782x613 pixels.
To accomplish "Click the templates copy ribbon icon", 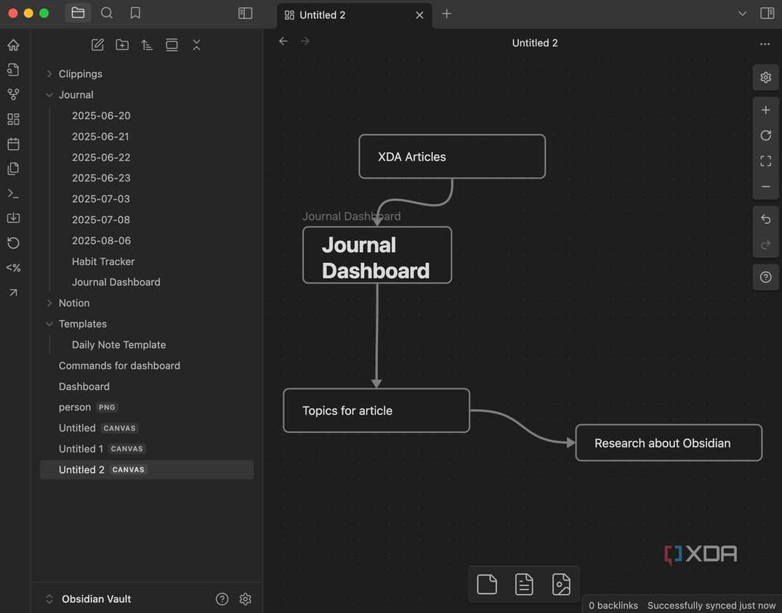I will click(14, 169).
